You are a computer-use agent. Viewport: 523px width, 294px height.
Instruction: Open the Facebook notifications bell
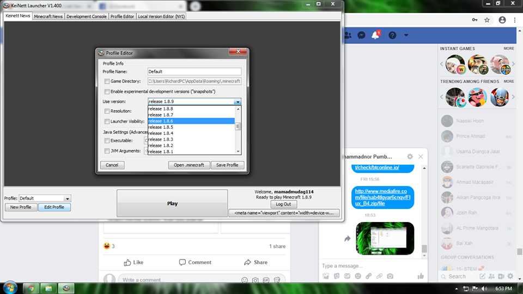point(375,35)
